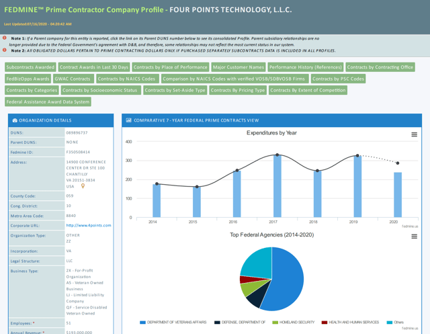Image resolution: width=430 pixels, height=334 pixels.
Task: Click the 2019 expenditures bar
Action: point(357,186)
